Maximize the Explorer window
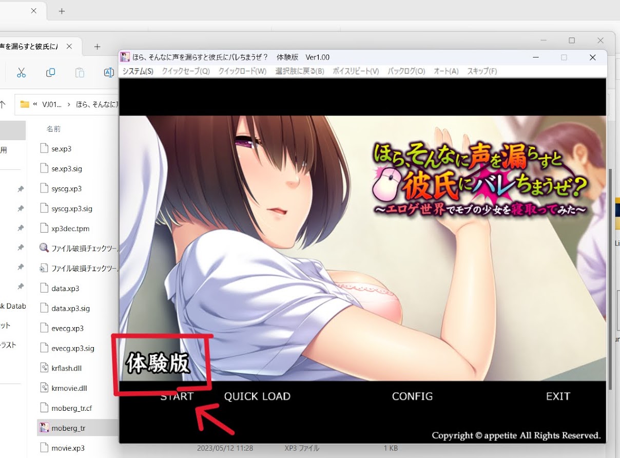 (x=572, y=40)
